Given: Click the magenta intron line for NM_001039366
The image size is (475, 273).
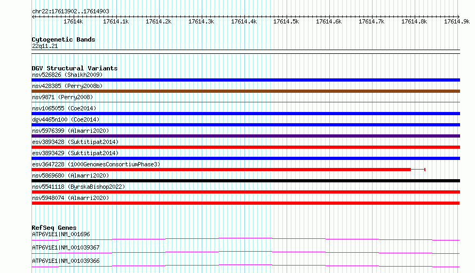Looking at the screenshot, I should (x=246, y=266).
